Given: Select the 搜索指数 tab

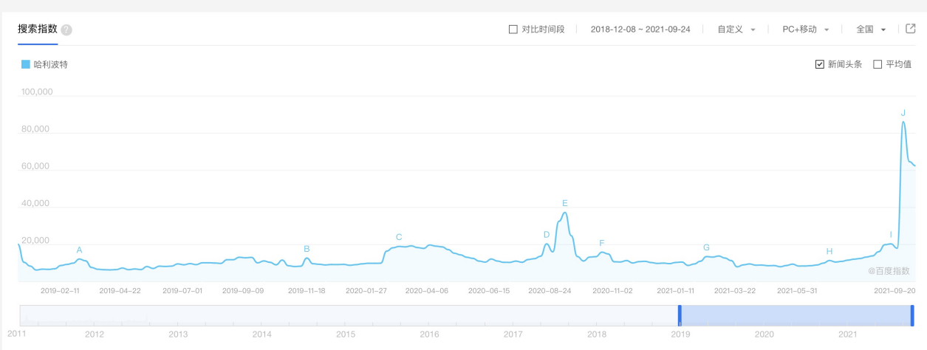Looking at the screenshot, I should (x=38, y=30).
